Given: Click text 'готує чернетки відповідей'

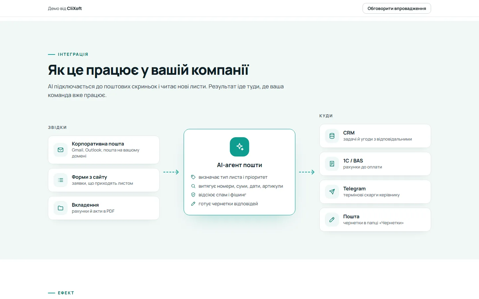Looking at the screenshot, I should click(228, 204).
